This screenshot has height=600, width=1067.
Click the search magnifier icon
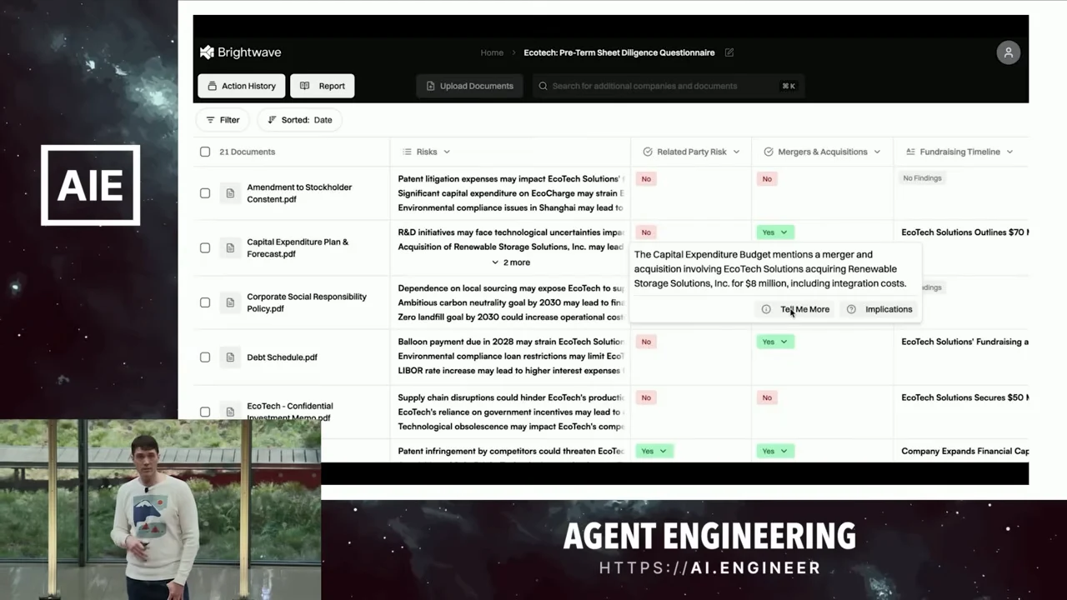tap(543, 86)
